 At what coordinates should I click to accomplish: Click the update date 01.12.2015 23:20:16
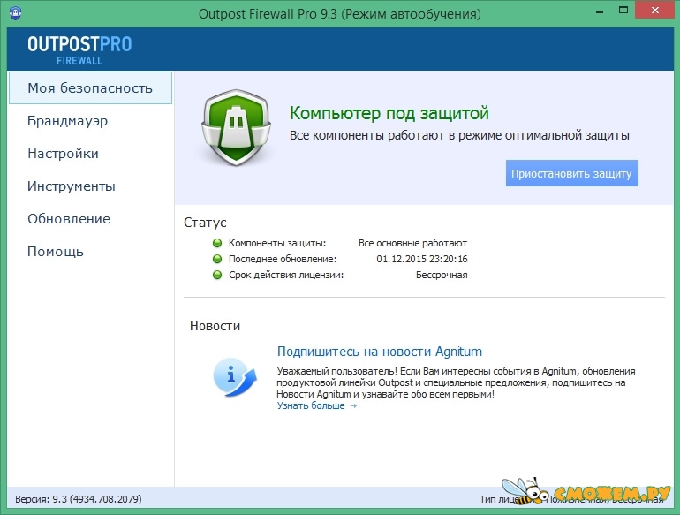[422, 259]
